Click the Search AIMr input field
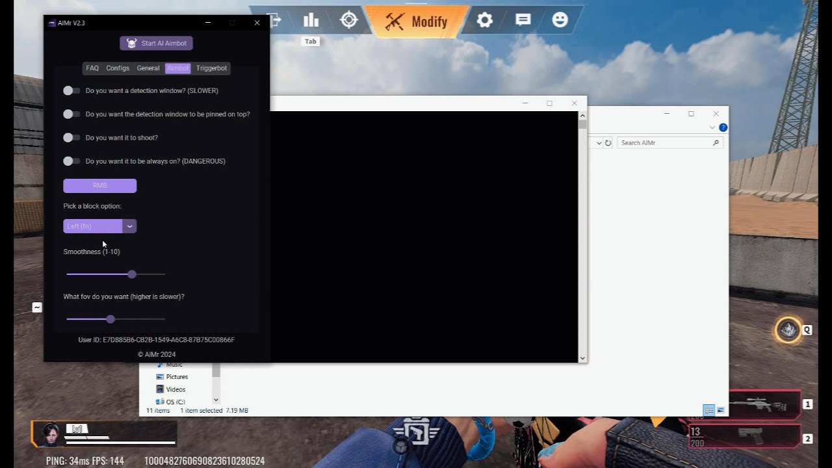 pyautogui.click(x=670, y=142)
